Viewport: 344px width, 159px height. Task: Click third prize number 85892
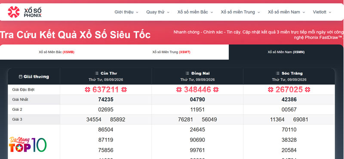click(x=117, y=119)
